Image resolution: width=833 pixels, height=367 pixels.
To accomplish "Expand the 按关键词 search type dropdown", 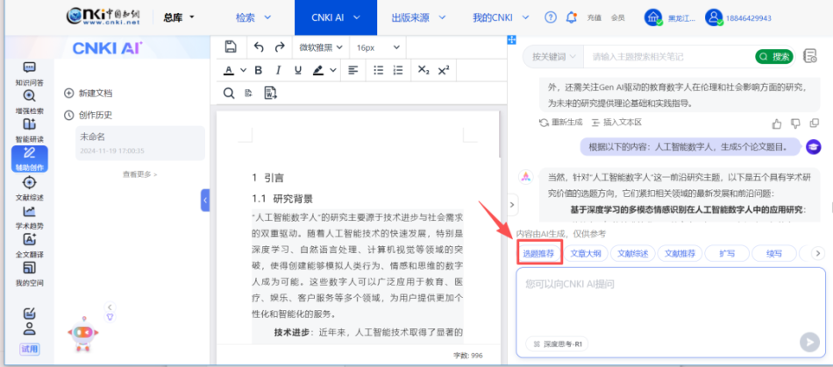I will coord(553,57).
